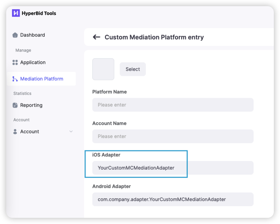Click the Reporting document icon
280x224 pixels.
pos(15,105)
